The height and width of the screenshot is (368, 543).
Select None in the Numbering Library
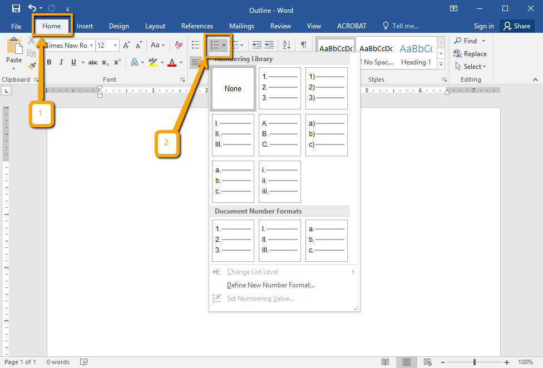point(233,88)
